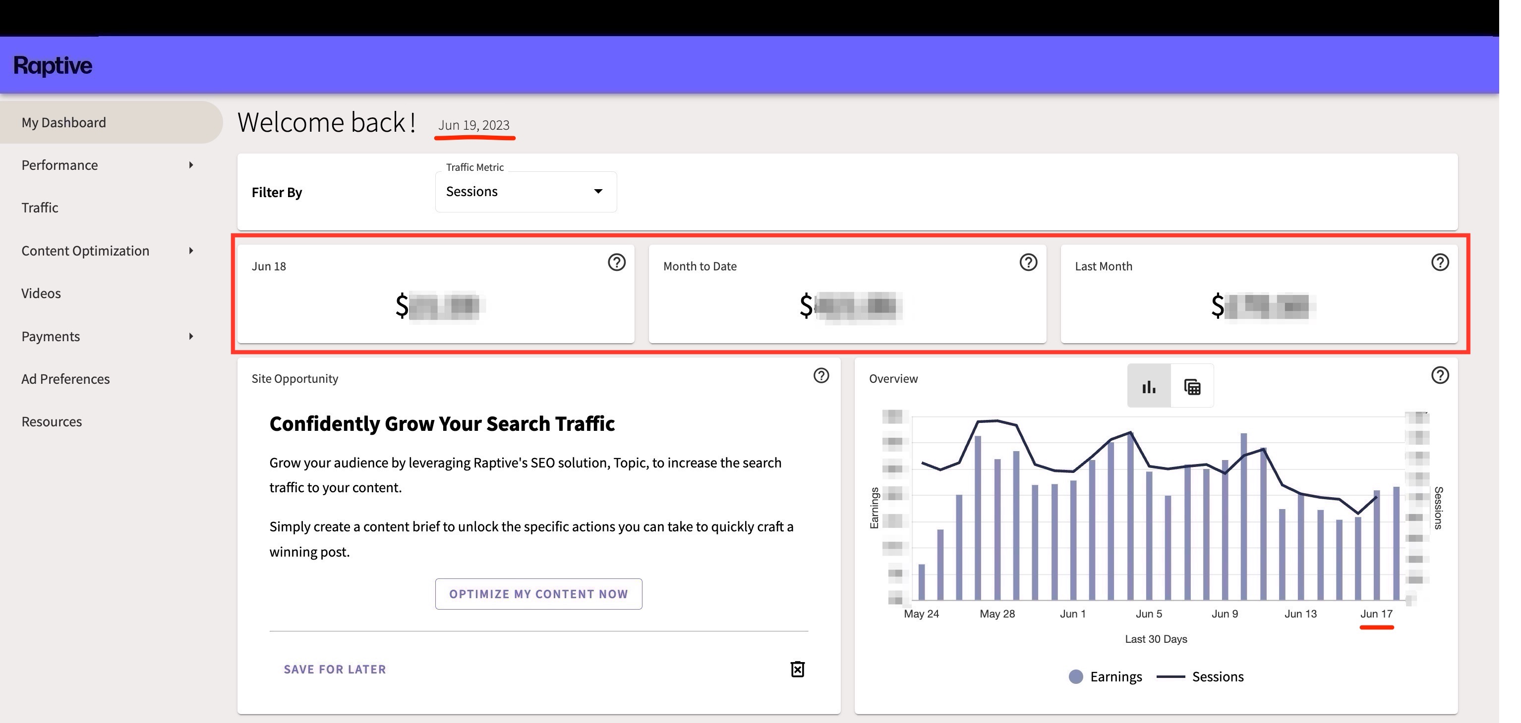
Task: Expand the Performance sidebar section
Action: (59, 165)
